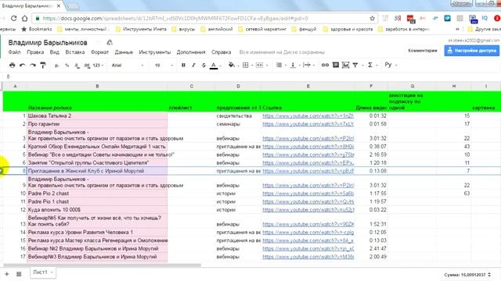Open the fill color bucket picker
Screen dimensions: 501x281
pos(232,65)
